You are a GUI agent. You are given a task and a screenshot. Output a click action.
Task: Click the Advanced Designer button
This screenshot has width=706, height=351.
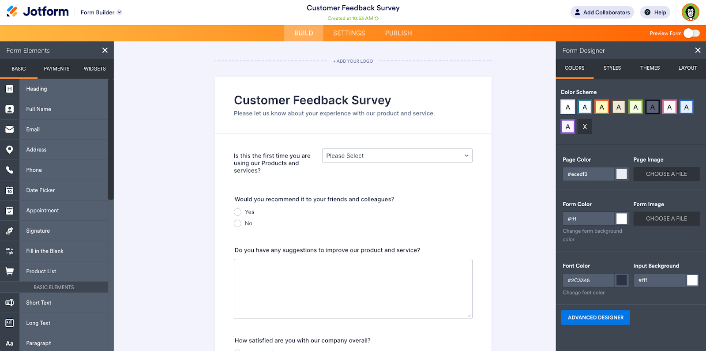595,317
